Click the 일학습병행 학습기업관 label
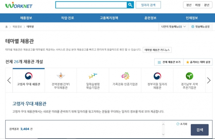Image resolution: width=215 pixels, height=139 pixels. click(x=93, y=86)
